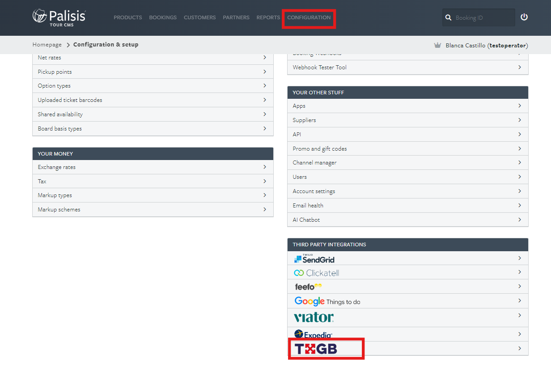Open Suppliers settings
This screenshot has height=367, width=551.
point(407,120)
